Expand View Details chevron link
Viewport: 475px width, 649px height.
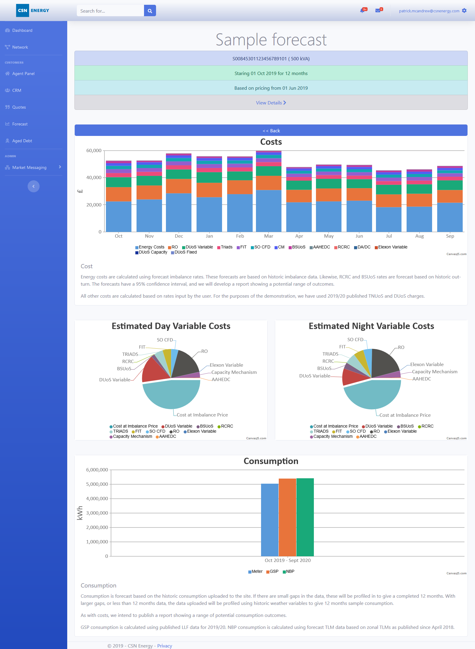coord(271,103)
